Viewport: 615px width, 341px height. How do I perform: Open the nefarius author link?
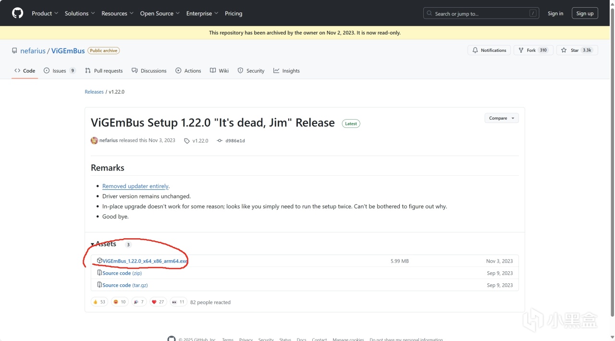coord(109,141)
